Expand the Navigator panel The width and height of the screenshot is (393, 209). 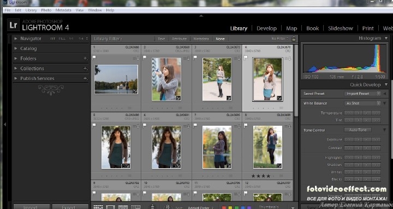click(16, 39)
